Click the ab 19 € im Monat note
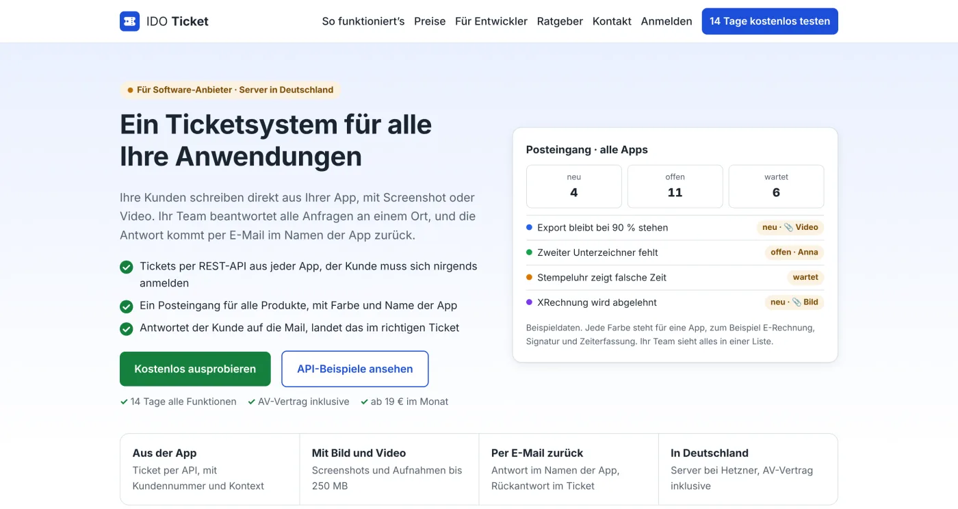This screenshot has width=958, height=509. click(x=404, y=402)
